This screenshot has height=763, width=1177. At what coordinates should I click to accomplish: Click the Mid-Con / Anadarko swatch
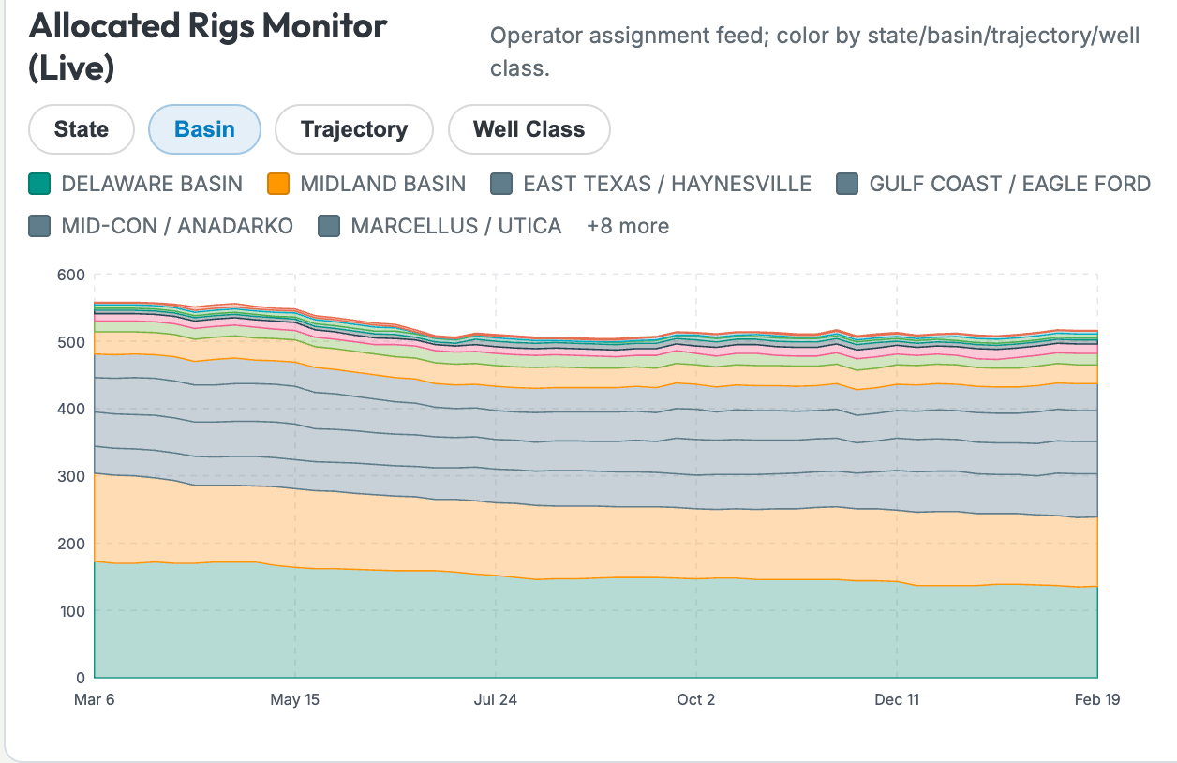(x=40, y=226)
